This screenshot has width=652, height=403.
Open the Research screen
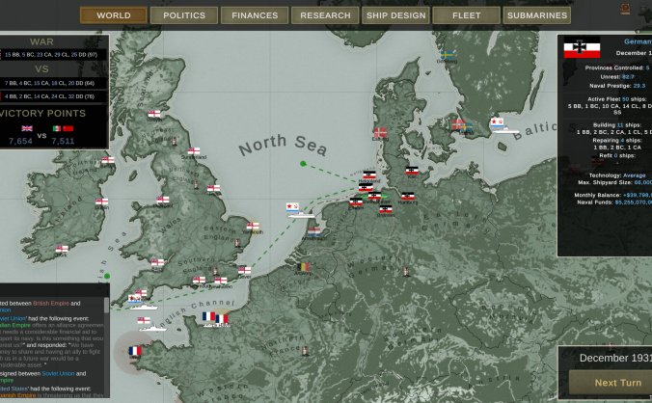[323, 15]
